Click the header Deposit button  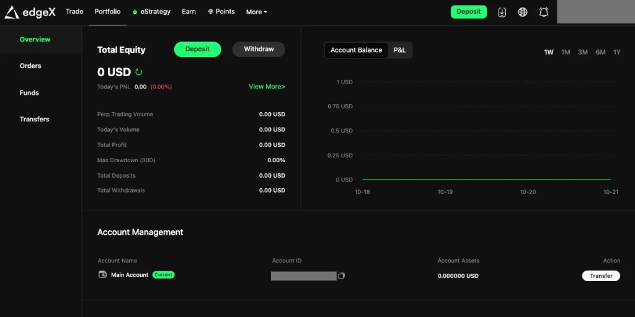469,12
